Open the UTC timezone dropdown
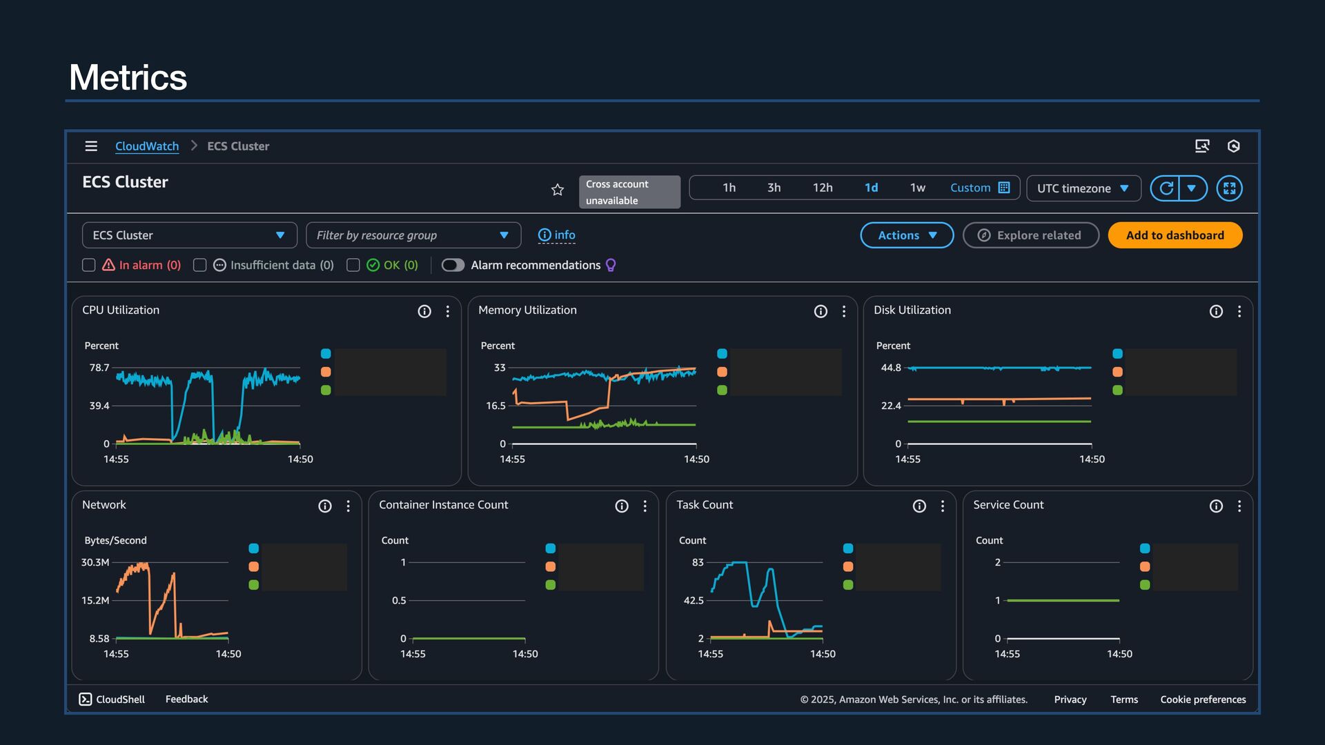The image size is (1325, 745). [x=1083, y=188]
